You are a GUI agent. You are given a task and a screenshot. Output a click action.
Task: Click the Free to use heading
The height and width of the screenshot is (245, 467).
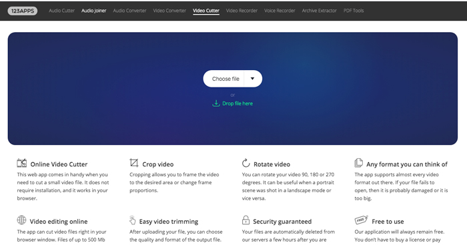pos(388,222)
